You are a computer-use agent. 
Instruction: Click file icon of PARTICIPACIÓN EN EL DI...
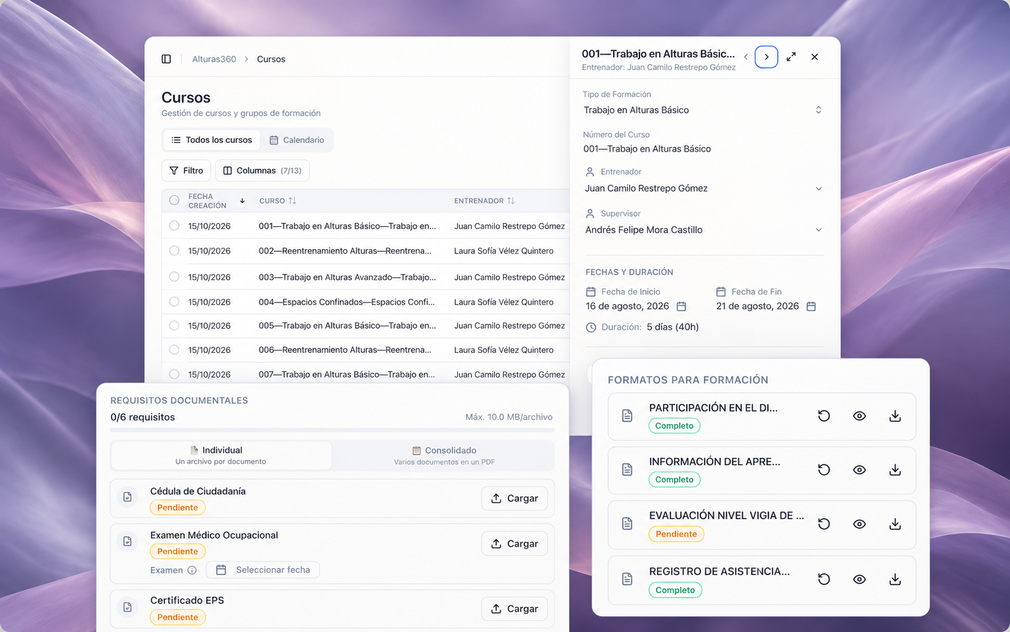627,416
